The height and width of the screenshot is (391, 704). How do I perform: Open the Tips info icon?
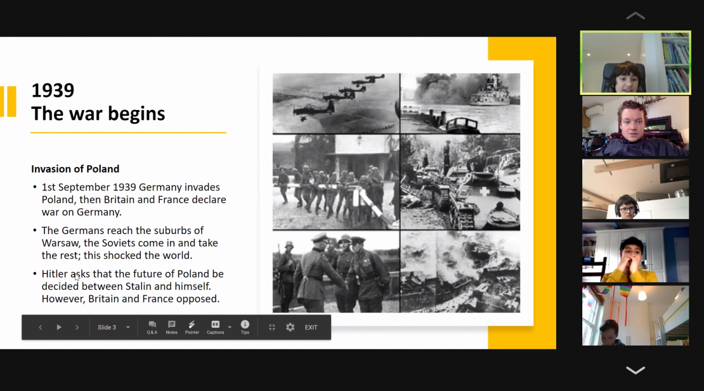point(245,327)
